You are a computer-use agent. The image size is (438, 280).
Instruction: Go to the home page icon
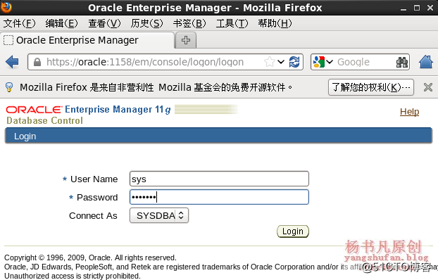point(426,62)
